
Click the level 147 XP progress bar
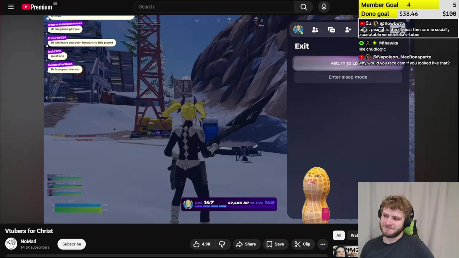(x=229, y=204)
